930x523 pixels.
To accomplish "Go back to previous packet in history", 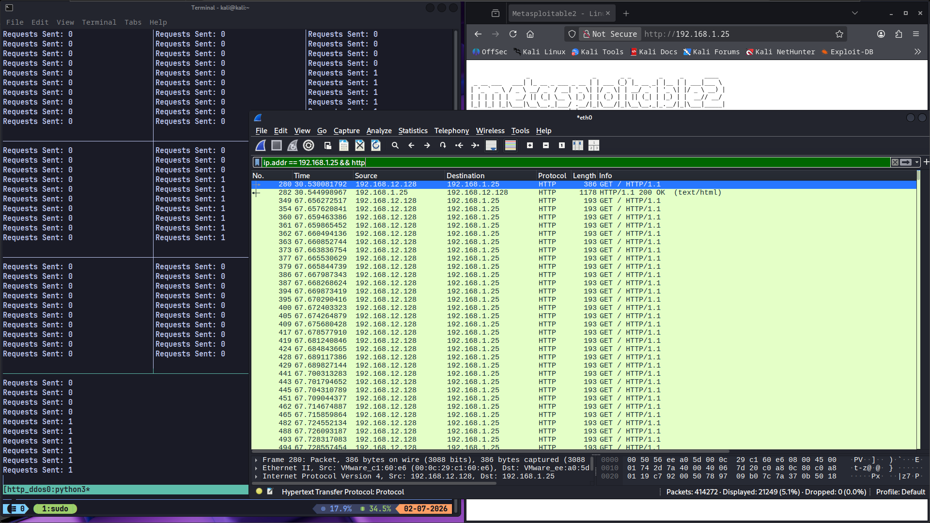I will click(x=411, y=145).
